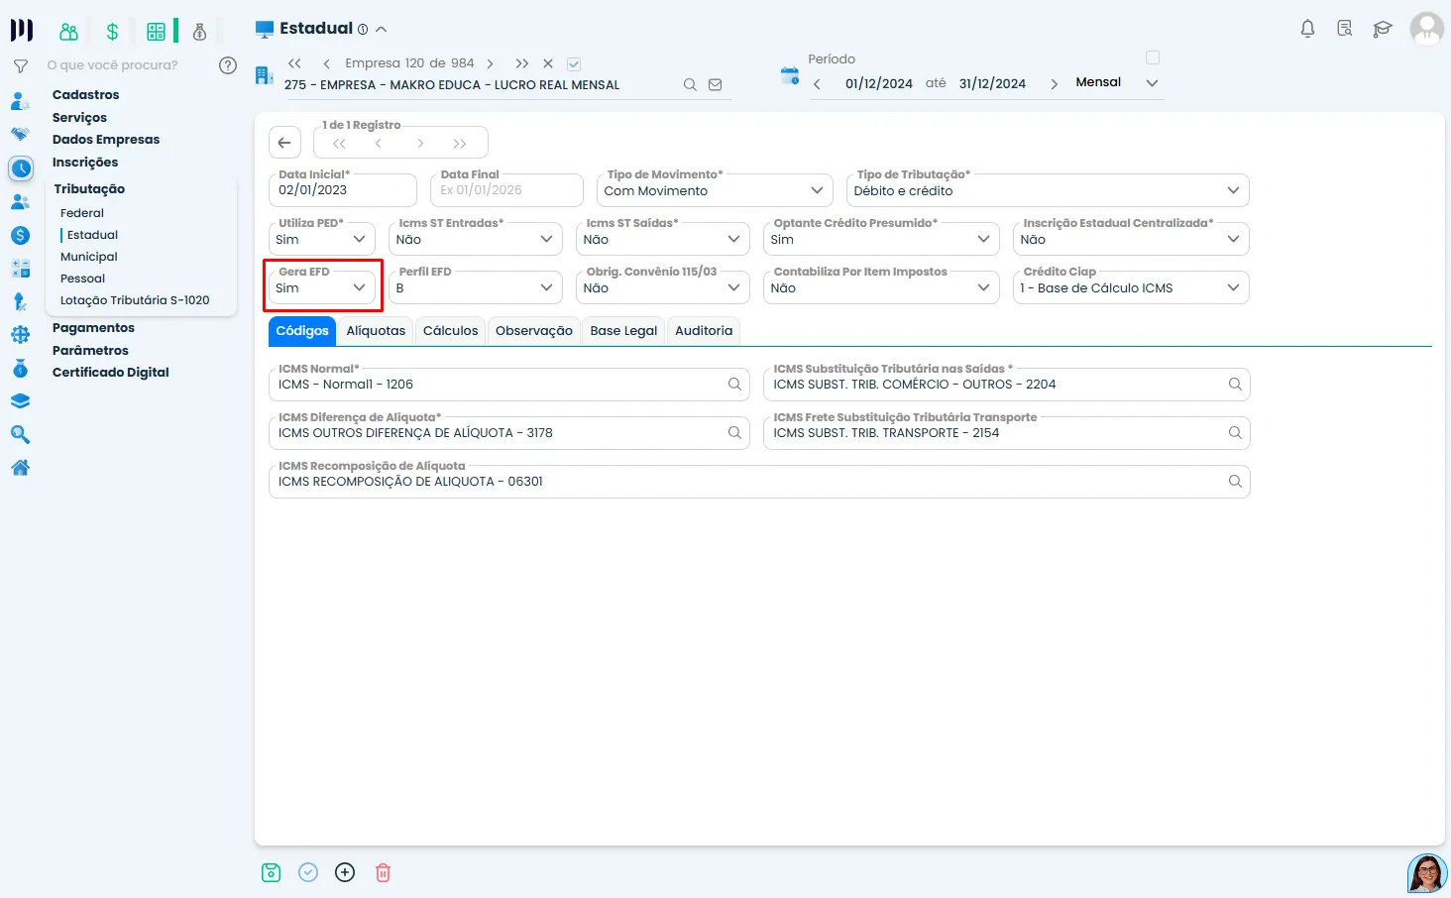The image size is (1451, 898).
Task: Open the money bag module icon
Action: click(x=199, y=32)
